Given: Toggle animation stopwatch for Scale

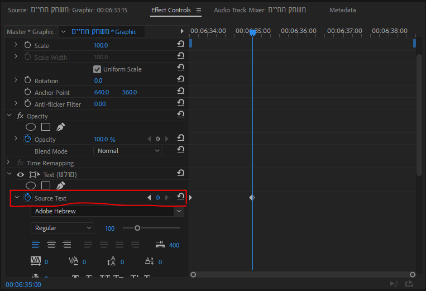Looking at the screenshot, I should click(x=28, y=45).
